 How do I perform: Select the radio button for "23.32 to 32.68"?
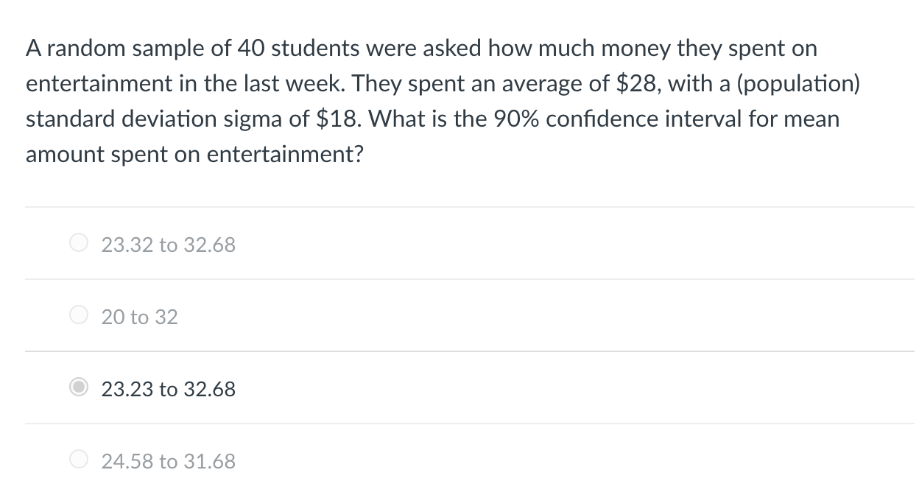78,242
